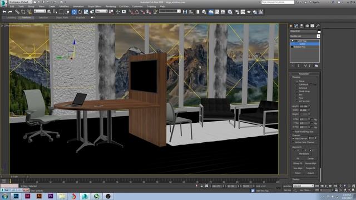Select the Select and Link tool
356x200 pixels.
click(17, 12)
